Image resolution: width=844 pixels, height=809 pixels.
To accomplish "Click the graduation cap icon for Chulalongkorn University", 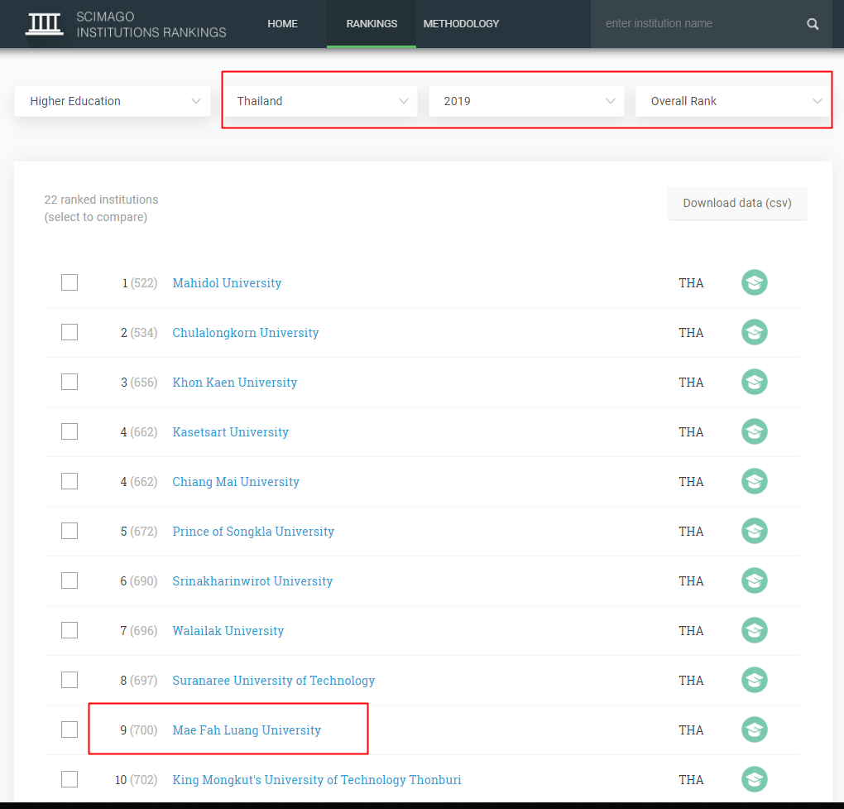I will click(754, 332).
